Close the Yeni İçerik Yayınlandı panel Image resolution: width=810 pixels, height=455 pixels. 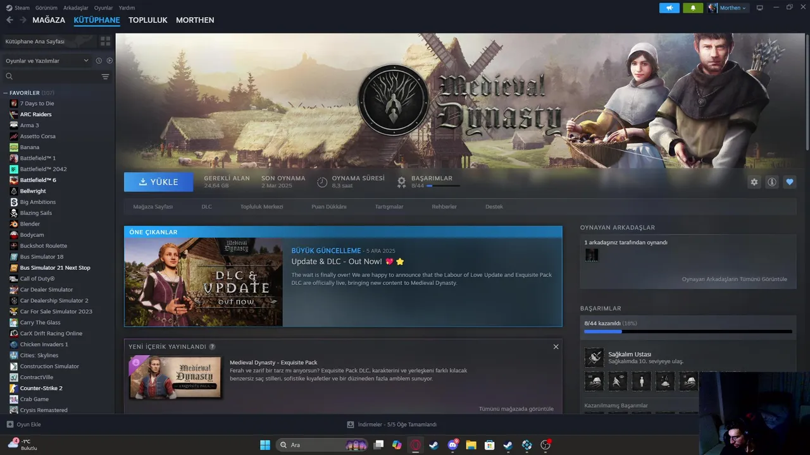click(556, 347)
